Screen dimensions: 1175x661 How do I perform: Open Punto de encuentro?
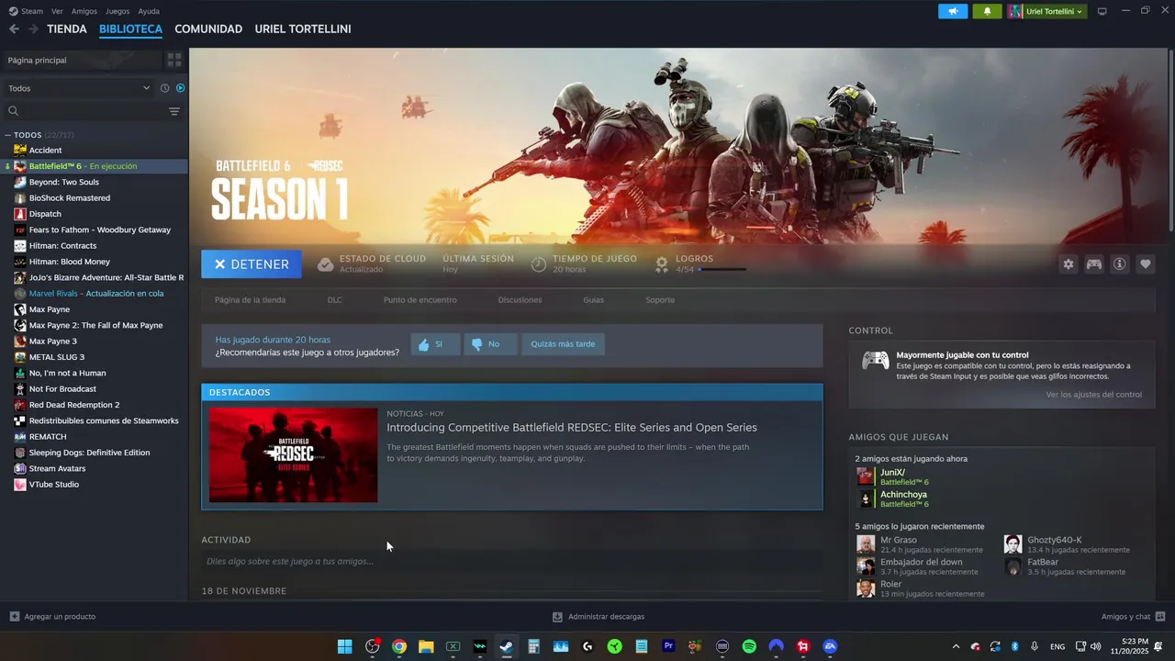[420, 300]
